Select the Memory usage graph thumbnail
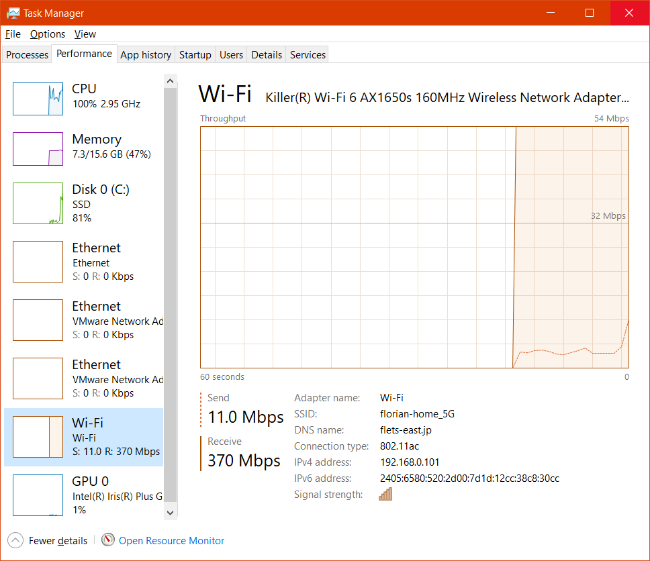Viewport: 650px width, 561px height. click(38, 149)
